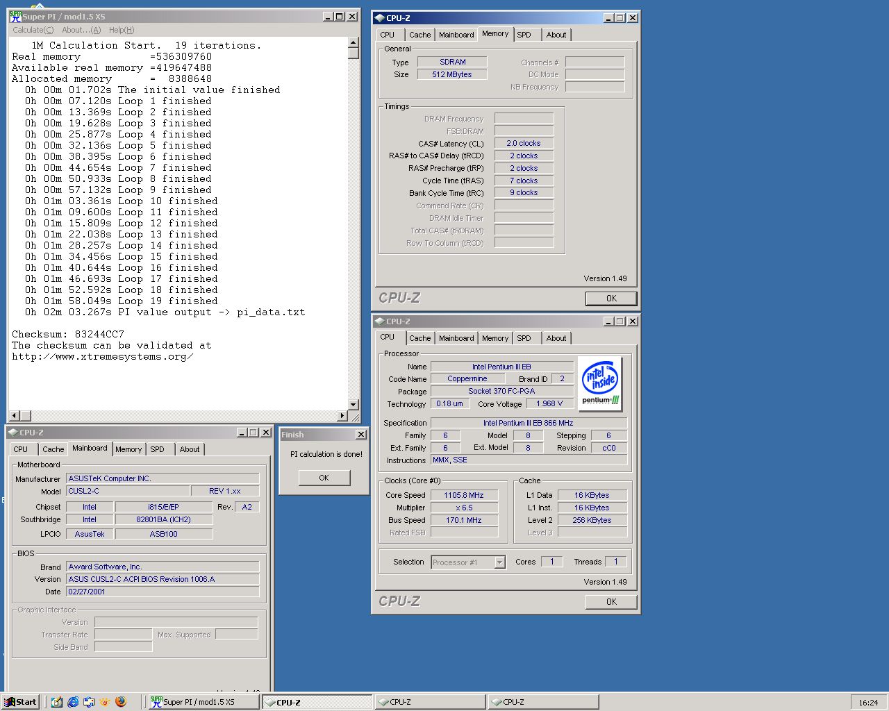889x711 pixels.
Task: Select Mainboard tab in the Memory CPU-Z window
Action: point(456,35)
